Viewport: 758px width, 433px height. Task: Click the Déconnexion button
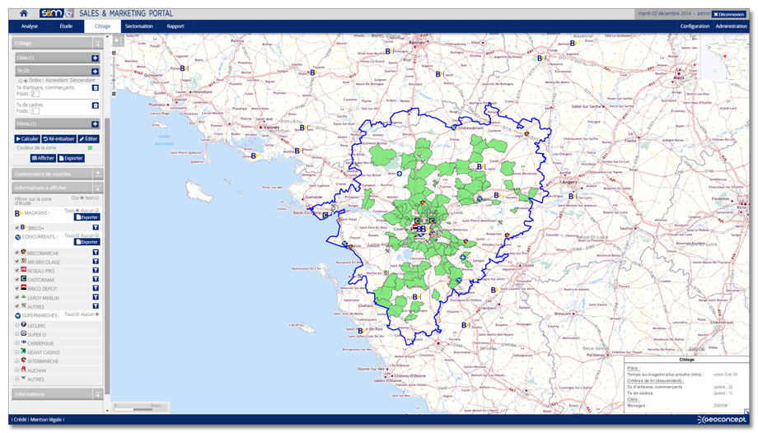(x=728, y=14)
